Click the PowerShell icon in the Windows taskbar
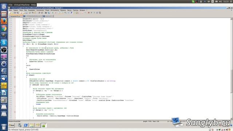This screenshot has width=233, height=131. pyautogui.click(x=25, y=125)
